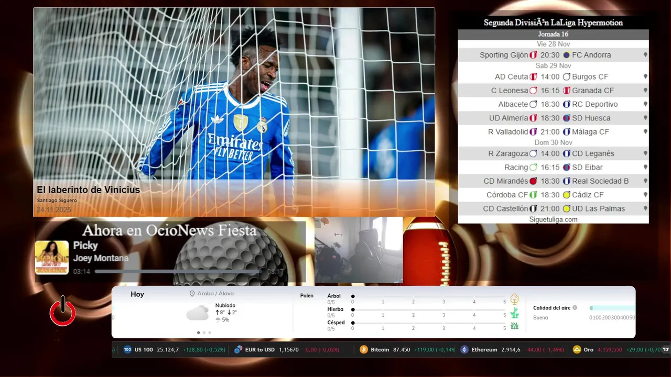Open venue pin for AD Ceuta match
This screenshot has height=377, width=671.
[645, 76]
